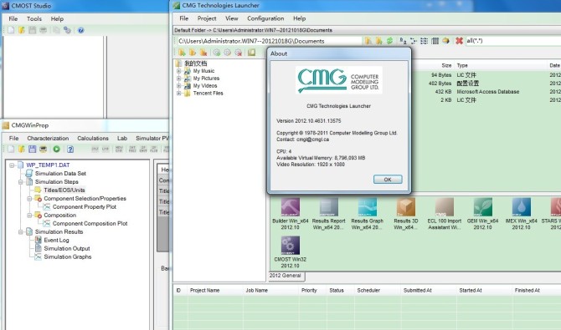Click OK in the About dialog
Screen dimensions: 561x330
(x=388, y=180)
